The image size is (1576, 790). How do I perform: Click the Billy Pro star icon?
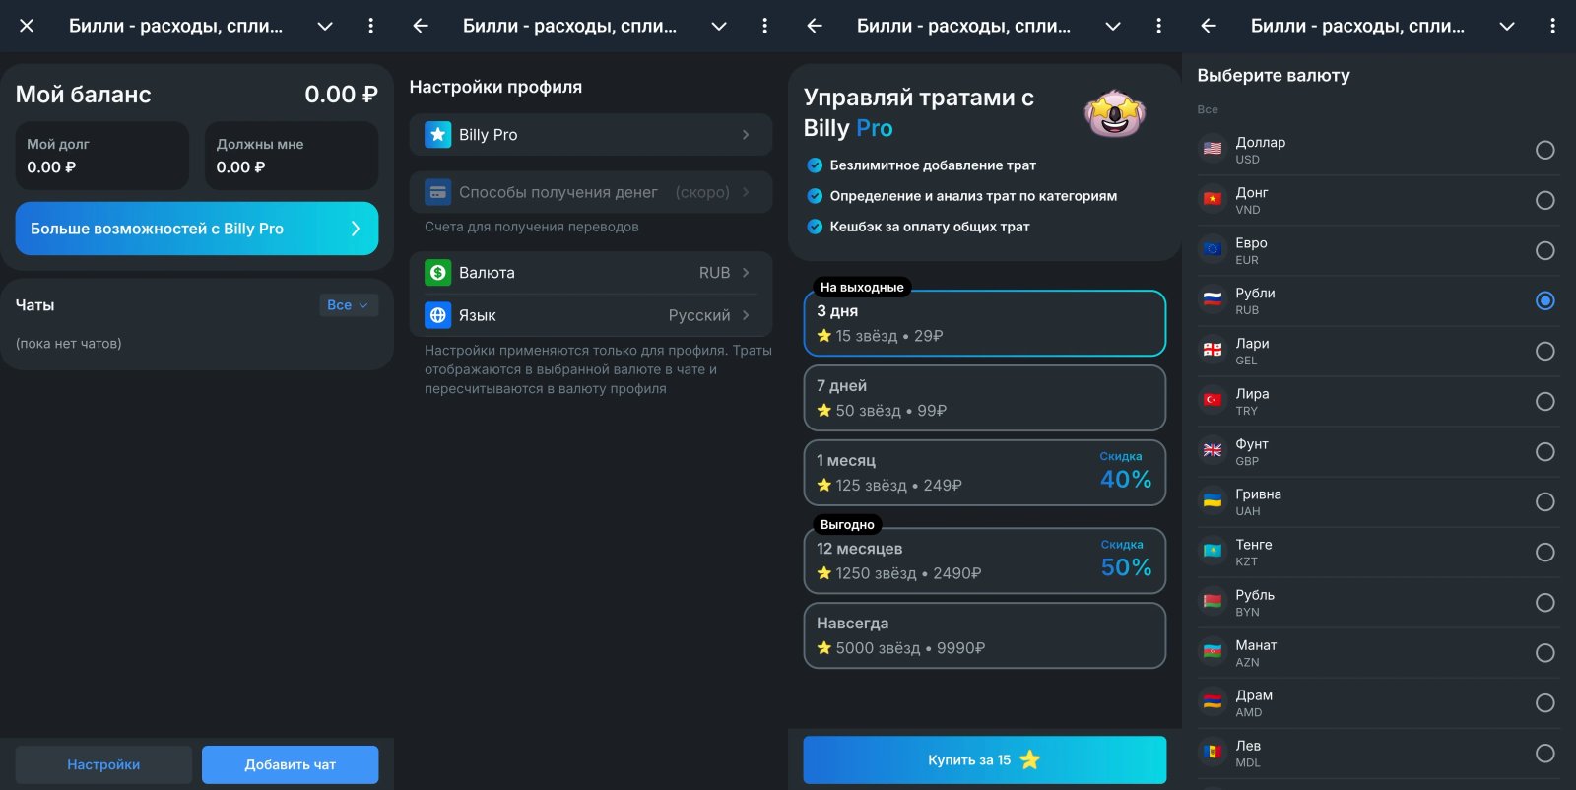point(438,135)
